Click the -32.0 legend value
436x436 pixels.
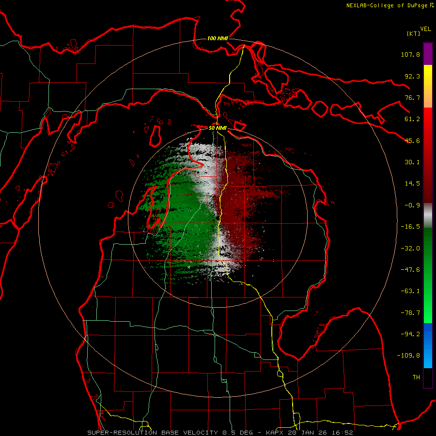410,249
